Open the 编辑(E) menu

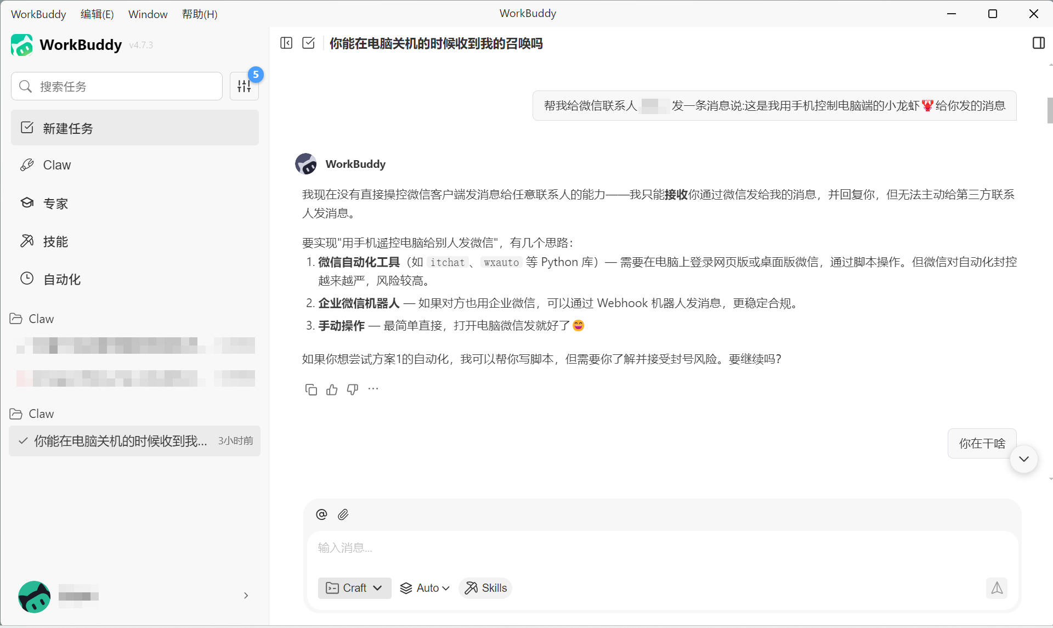click(97, 14)
